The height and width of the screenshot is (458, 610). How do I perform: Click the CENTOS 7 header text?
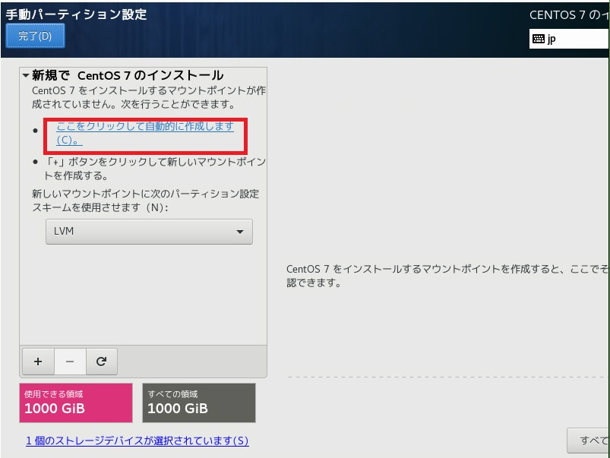pos(569,14)
